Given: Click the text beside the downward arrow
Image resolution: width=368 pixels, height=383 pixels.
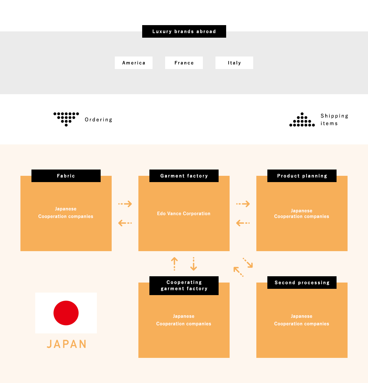Looking at the screenshot, I should (x=98, y=120).
